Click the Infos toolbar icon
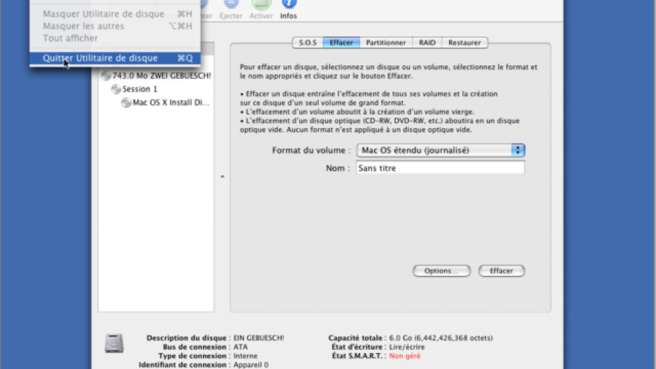 coord(289,4)
